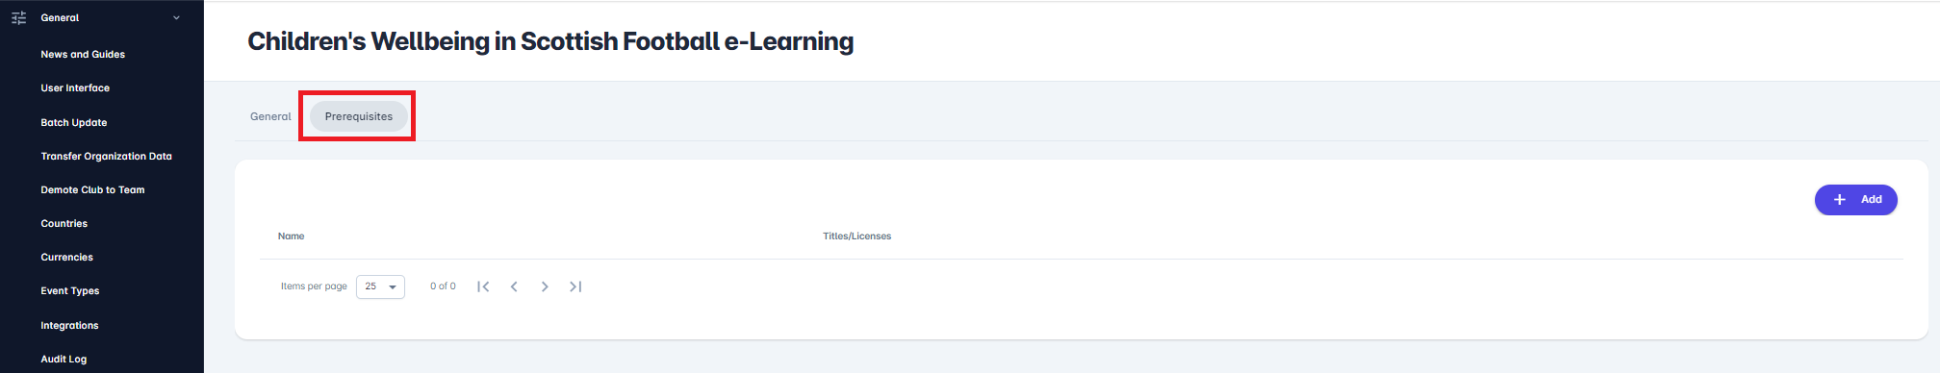The image size is (1940, 373).
Task: View the Audit Log
Action: click(64, 359)
